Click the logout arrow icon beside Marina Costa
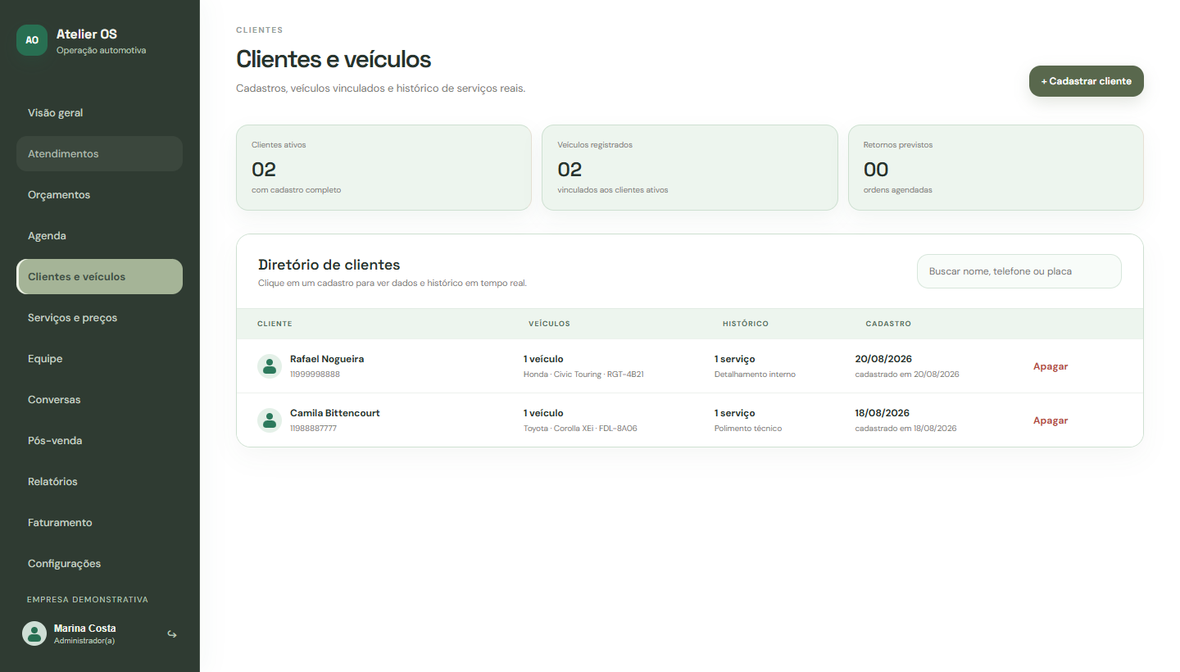 (172, 634)
